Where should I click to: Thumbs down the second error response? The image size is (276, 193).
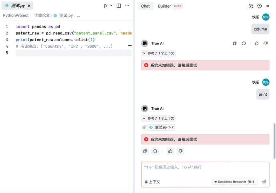[x=180, y=151]
